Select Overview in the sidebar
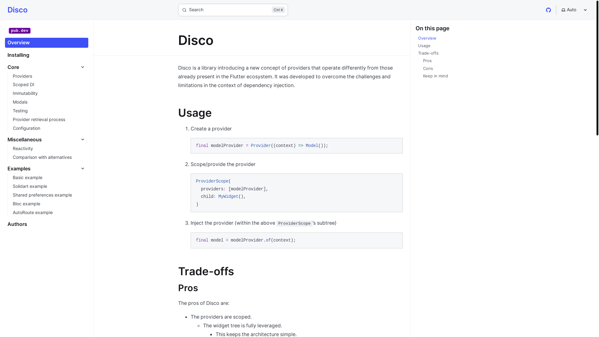This screenshot has height=337, width=599. tap(46, 43)
